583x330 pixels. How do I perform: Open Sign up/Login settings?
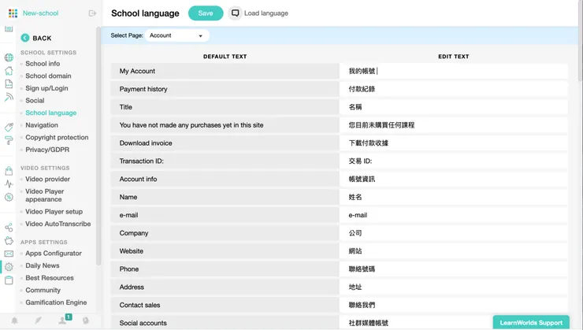pyautogui.click(x=46, y=88)
